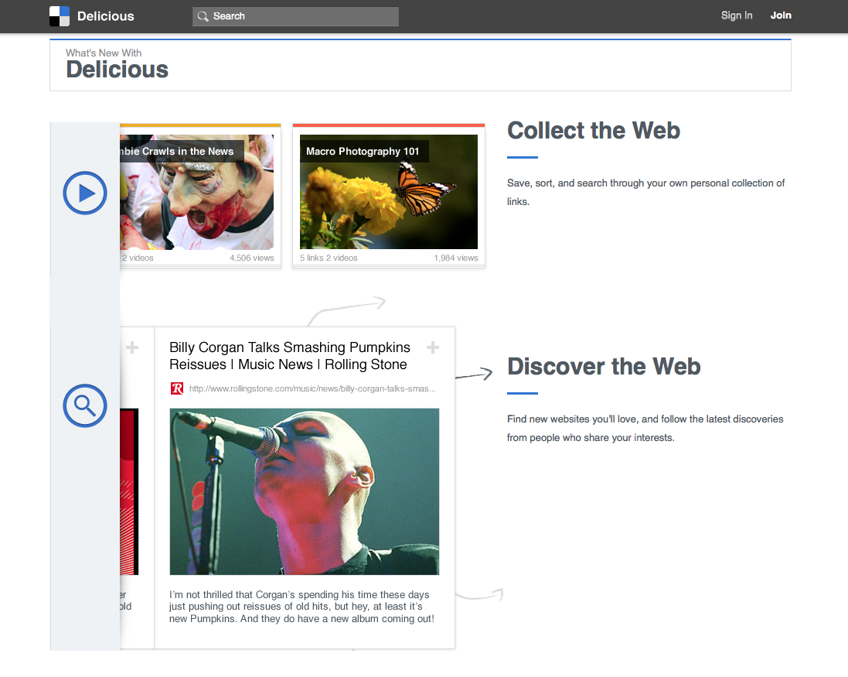Viewport: 848px width, 677px height.
Task: Click the magnifier icon in search bar
Action: point(203,16)
